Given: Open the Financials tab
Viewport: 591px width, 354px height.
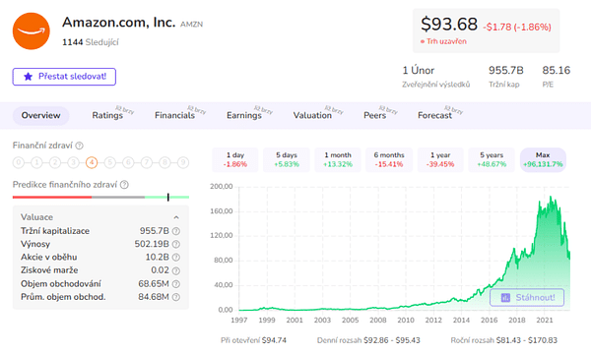Looking at the screenshot, I should [175, 115].
